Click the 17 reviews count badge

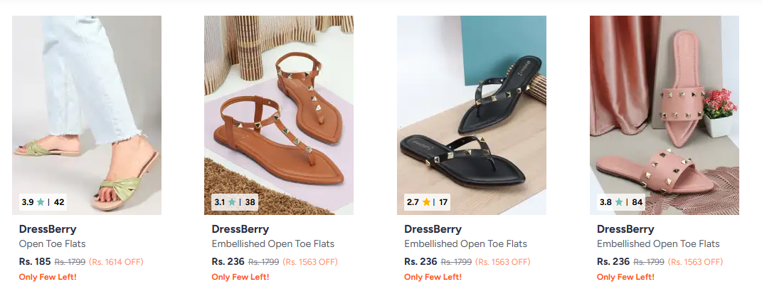tap(444, 202)
